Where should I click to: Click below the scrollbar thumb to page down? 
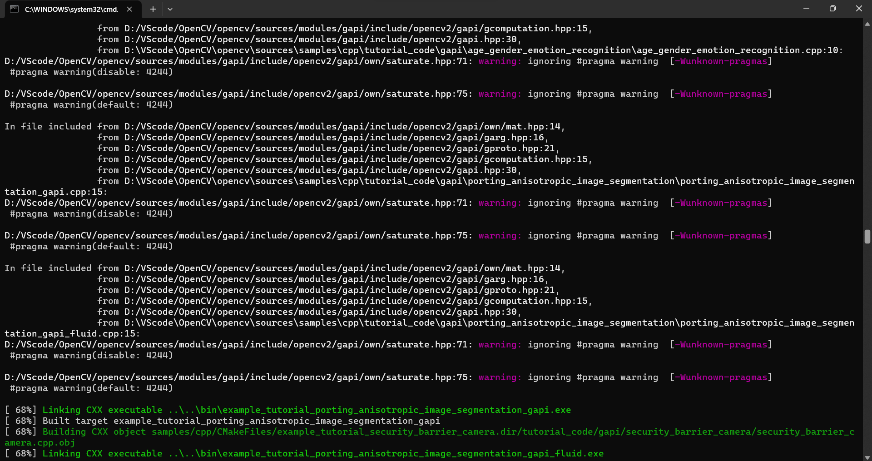[x=867, y=341]
